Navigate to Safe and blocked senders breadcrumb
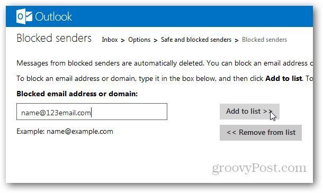This screenshot has width=323, height=193. pos(196,40)
